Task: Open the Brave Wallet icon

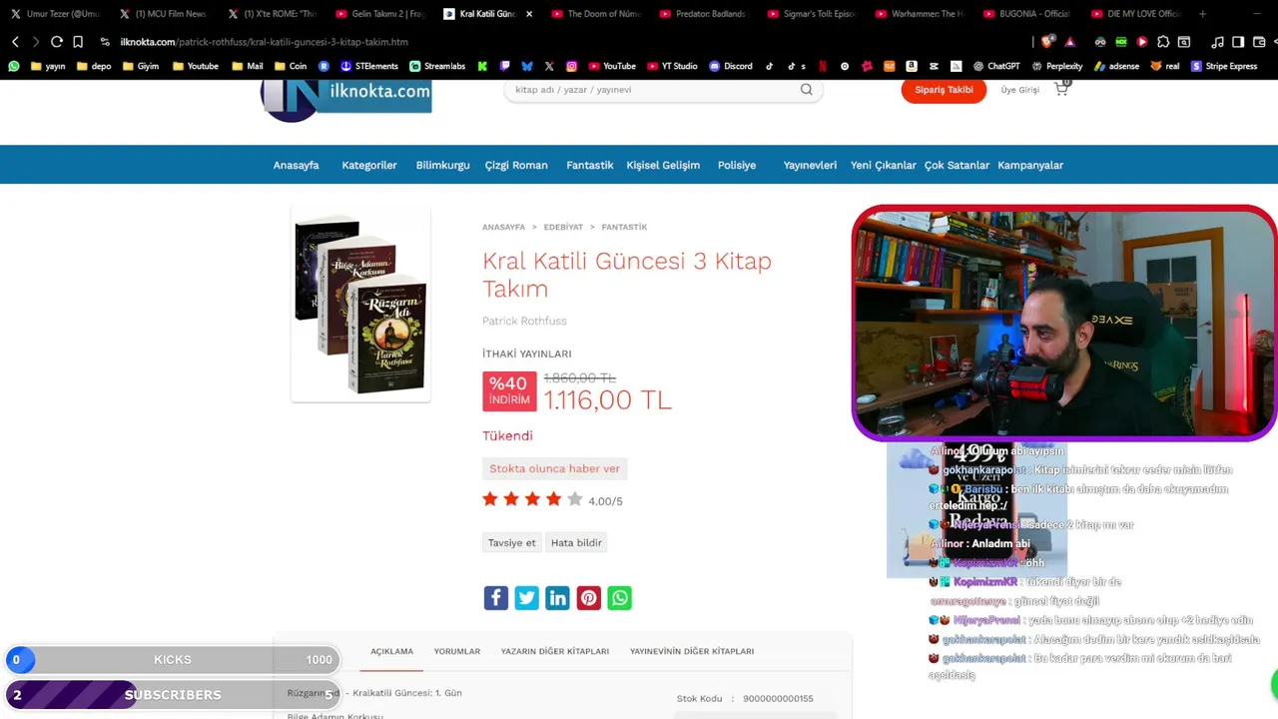Action: click(x=1259, y=42)
